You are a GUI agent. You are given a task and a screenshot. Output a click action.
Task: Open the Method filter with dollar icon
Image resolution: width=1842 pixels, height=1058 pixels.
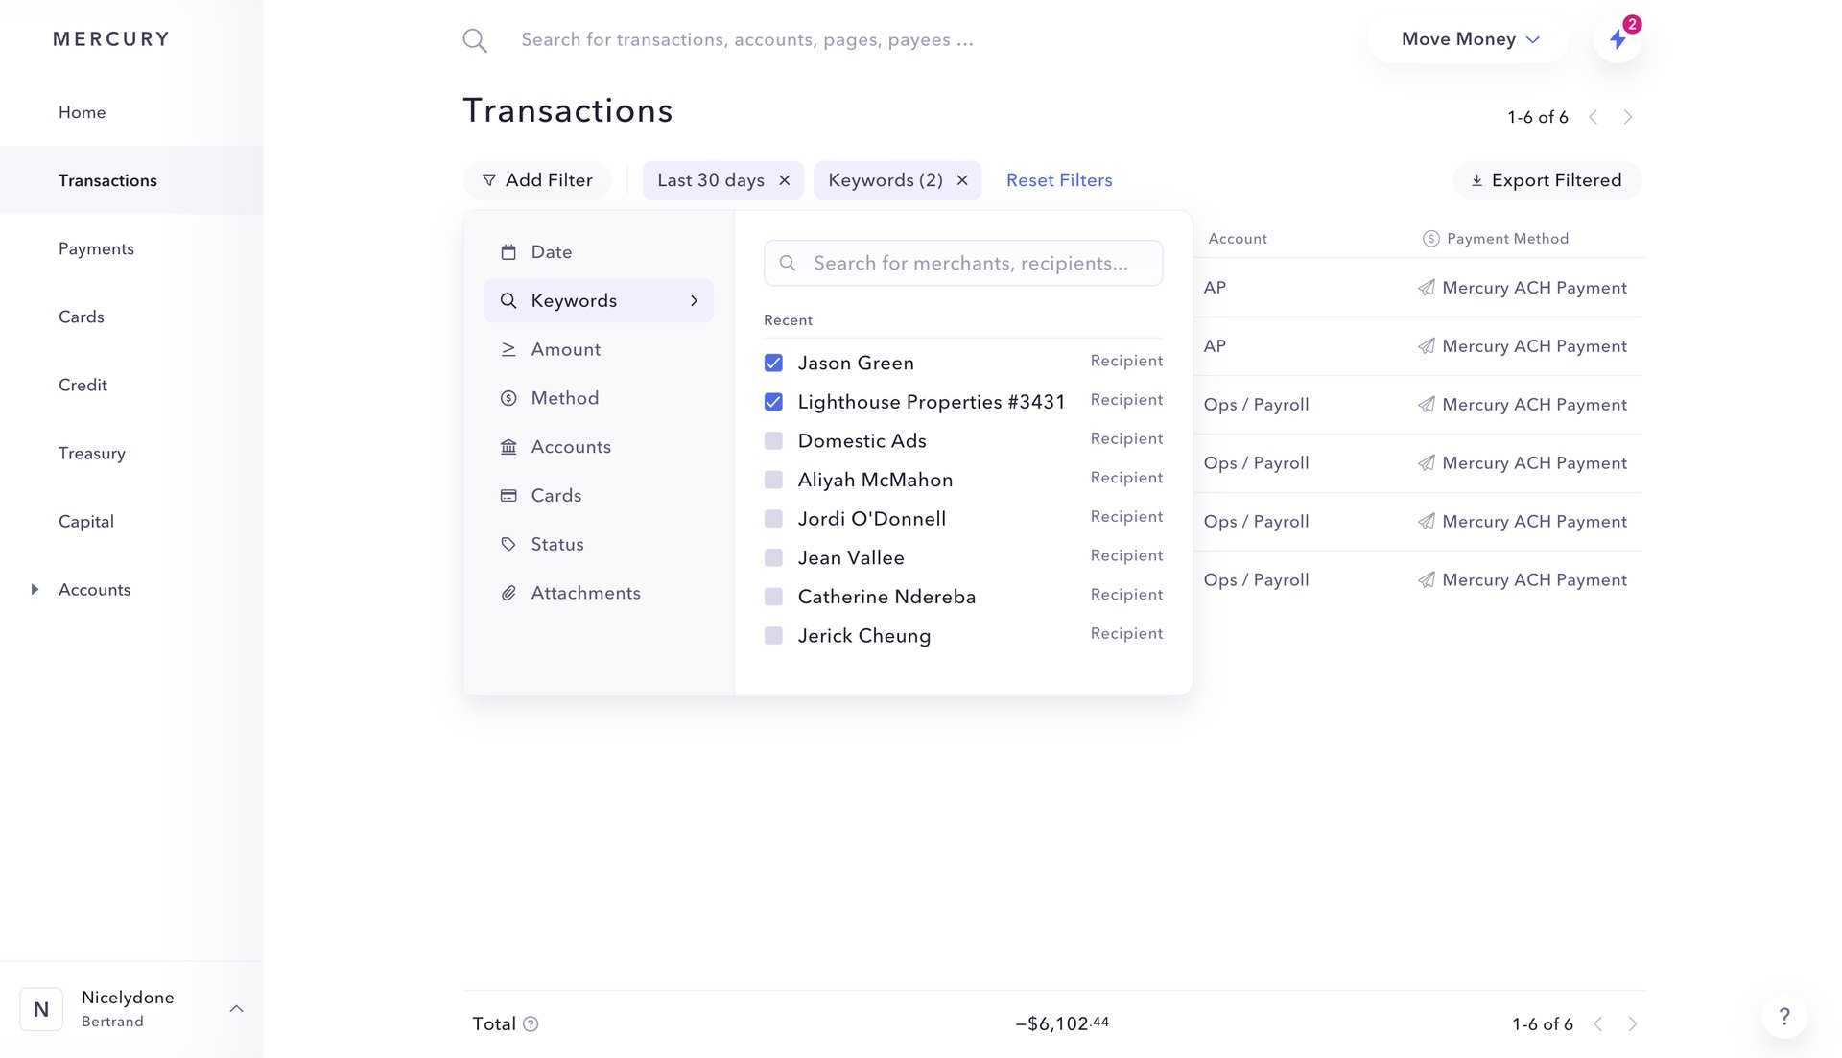click(x=565, y=397)
